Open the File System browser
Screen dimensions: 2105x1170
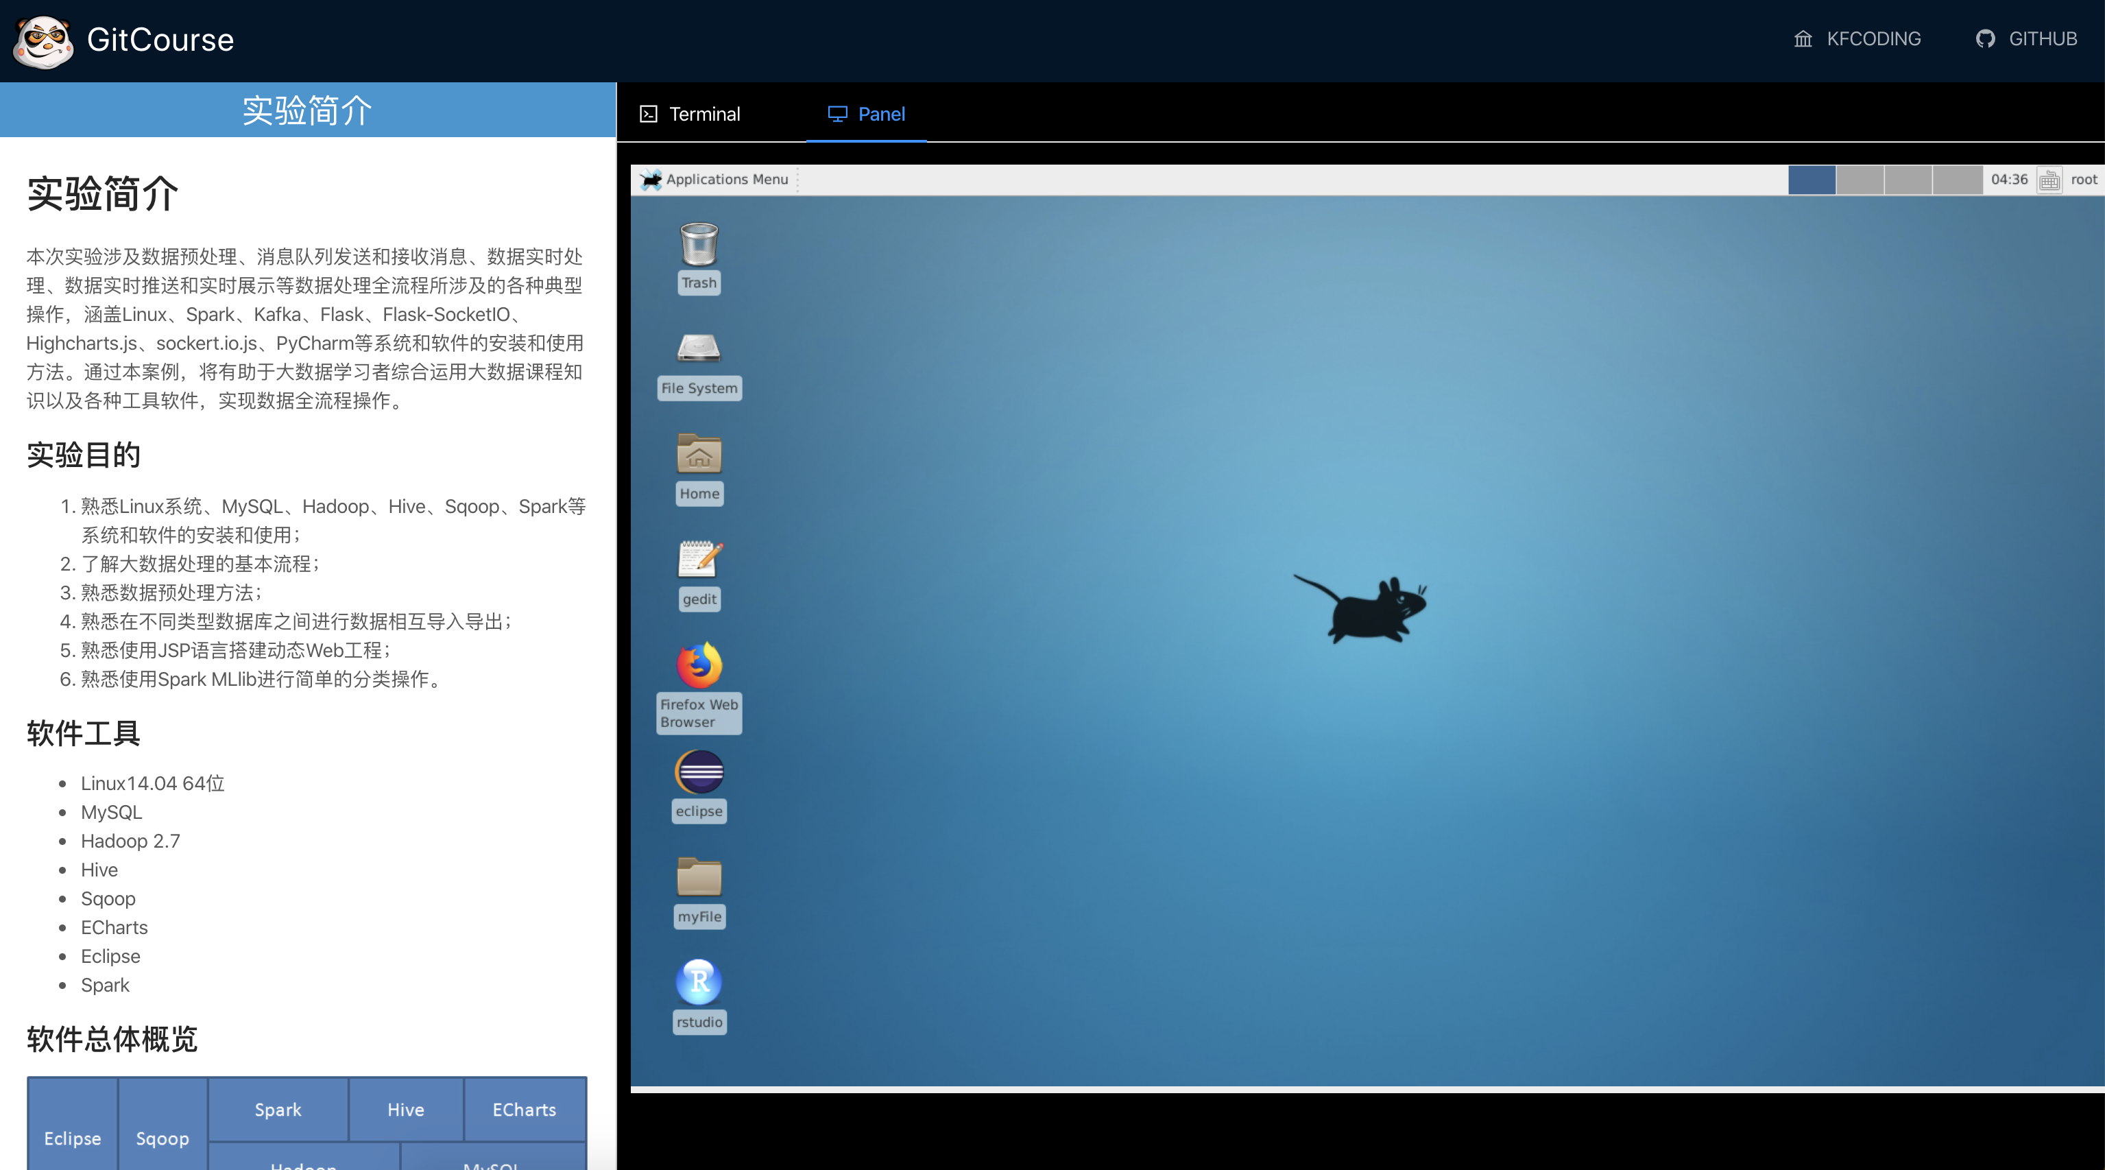(x=698, y=361)
